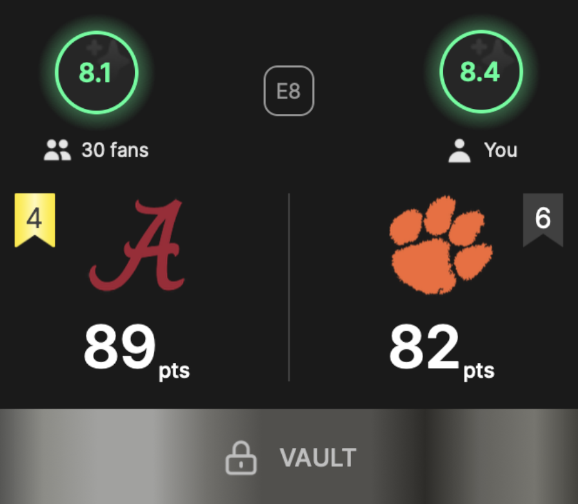The height and width of the screenshot is (504, 578).
Task: Click the Clemson tiger paw logo
Action: tap(441, 245)
